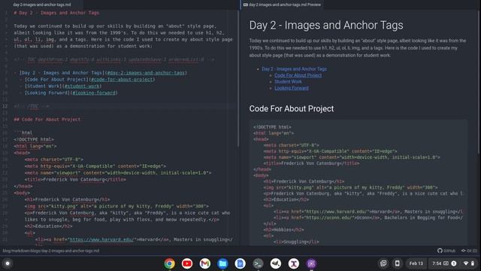Image resolution: width=481 pixels, height=271 pixels.
Task: Open Google Docs from the shelf
Action: coord(240,263)
